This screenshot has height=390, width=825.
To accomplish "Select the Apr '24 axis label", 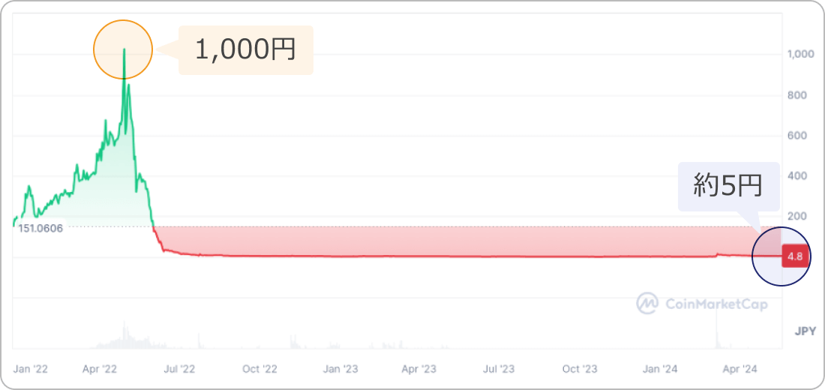I will (x=739, y=369).
